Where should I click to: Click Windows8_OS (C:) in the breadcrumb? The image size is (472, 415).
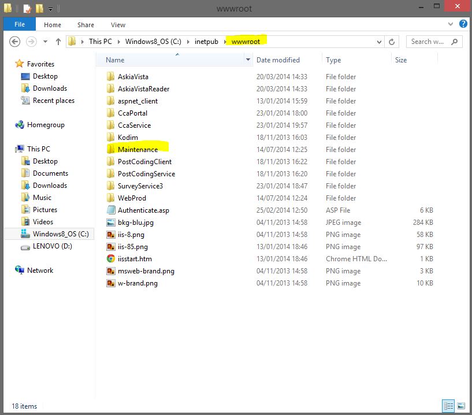(x=153, y=42)
